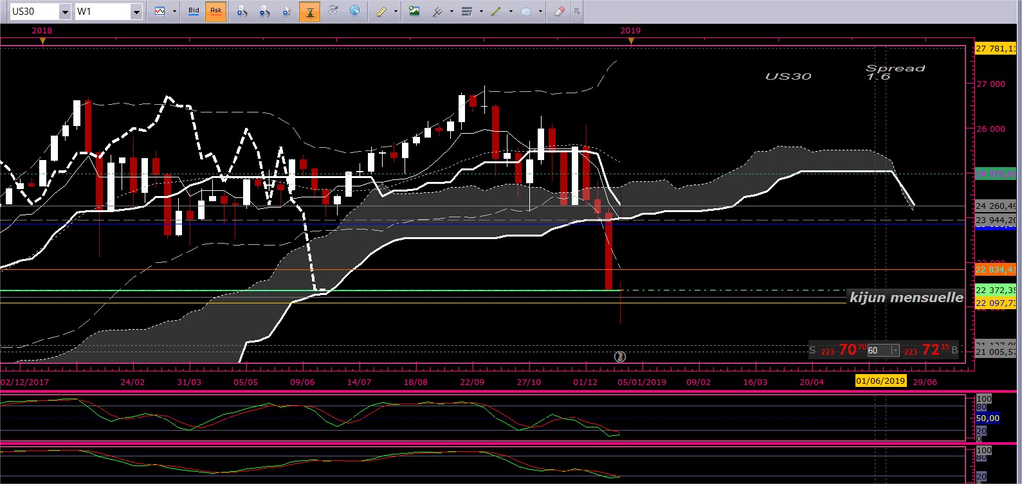This screenshot has width=1022, height=484.
Task: Click the highlighted date 01/06/2019
Action: pos(881,381)
